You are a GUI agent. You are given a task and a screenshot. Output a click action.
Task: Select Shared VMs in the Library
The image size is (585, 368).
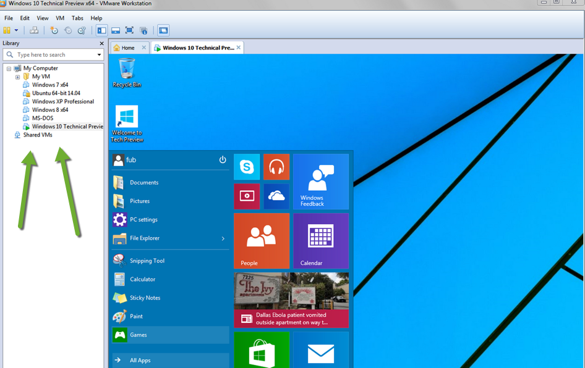click(37, 135)
